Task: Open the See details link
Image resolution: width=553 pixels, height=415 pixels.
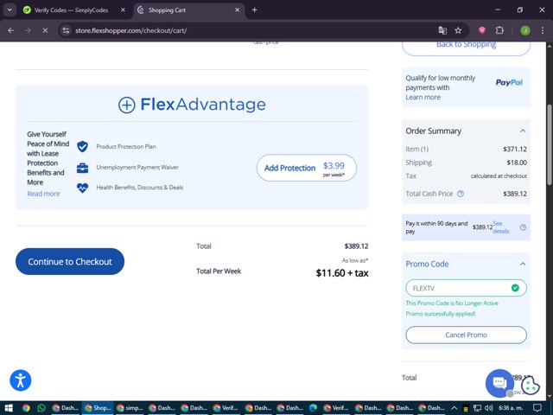Action: (x=501, y=227)
